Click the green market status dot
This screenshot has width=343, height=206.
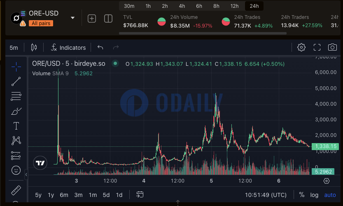115,64
